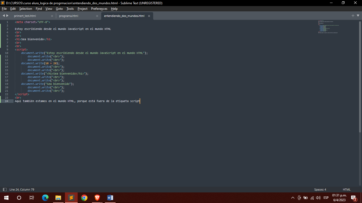Open the Project menu
This screenshot has height=203, width=362.
(82, 9)
